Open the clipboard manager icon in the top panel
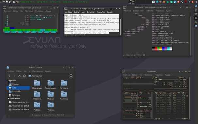 pyautogui.click(x=10, y=2)
